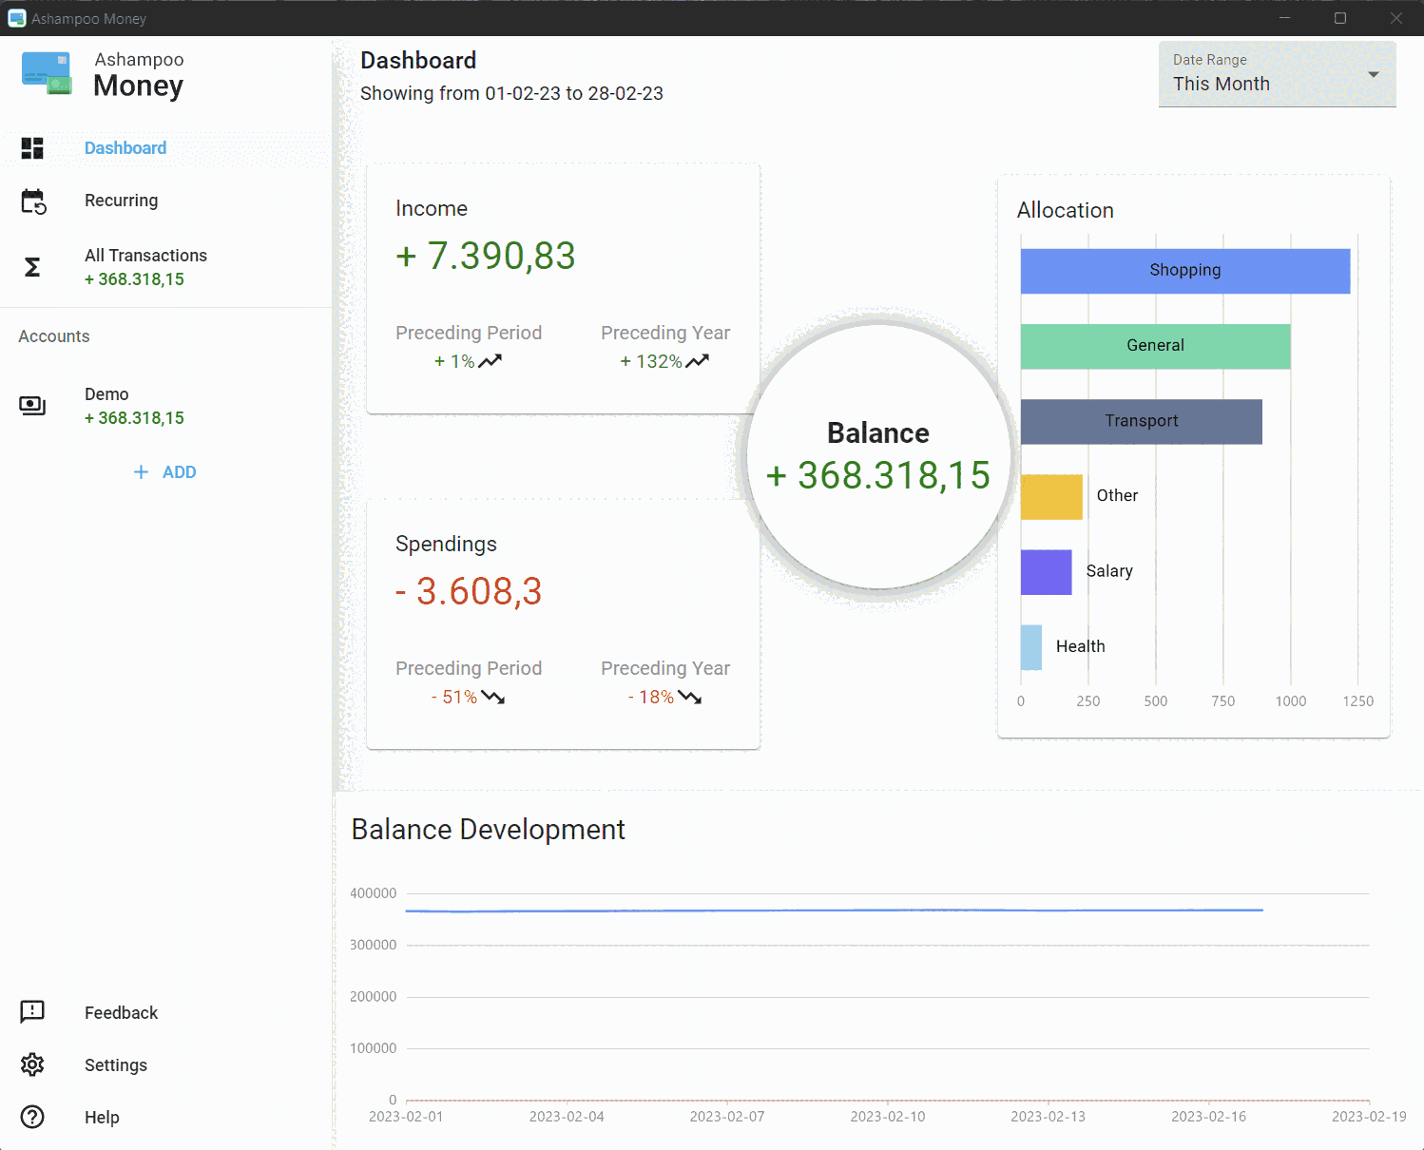Click the Settings gear icon
Screen dimensions: 1424x1150
pyautogui.click(x=32, y=1064)
